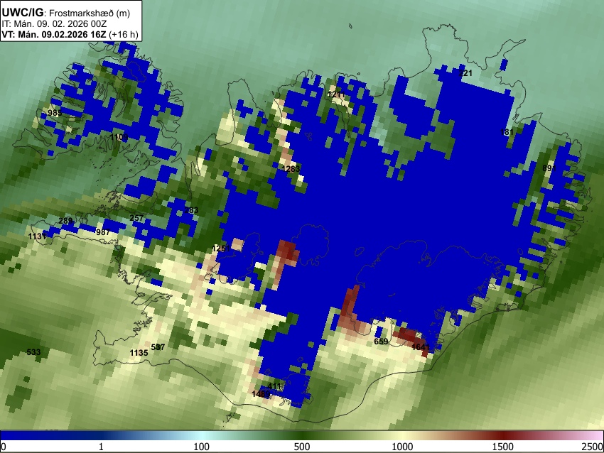Click the map value 1251

click(221, 249)
